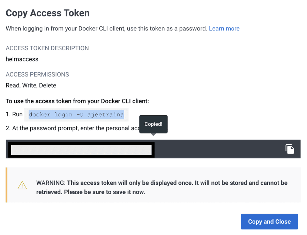Click the Read, Write, Delete permissions text

click(x=31, y=86)
